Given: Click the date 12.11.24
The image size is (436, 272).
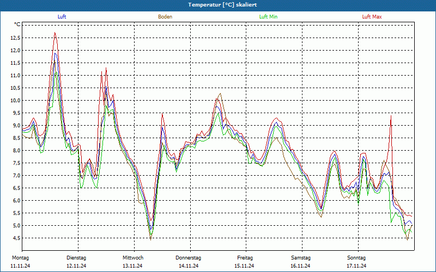Looking at the screenshot, I should [76, 266].
